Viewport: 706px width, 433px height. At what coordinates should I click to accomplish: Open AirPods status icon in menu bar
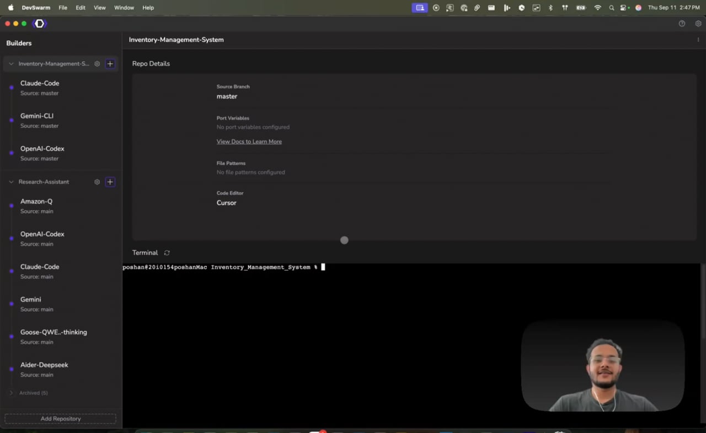[565, 8]
